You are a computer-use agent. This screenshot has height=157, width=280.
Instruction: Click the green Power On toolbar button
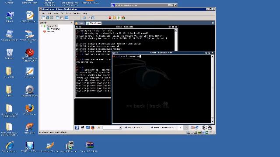(x=119, y=17)
